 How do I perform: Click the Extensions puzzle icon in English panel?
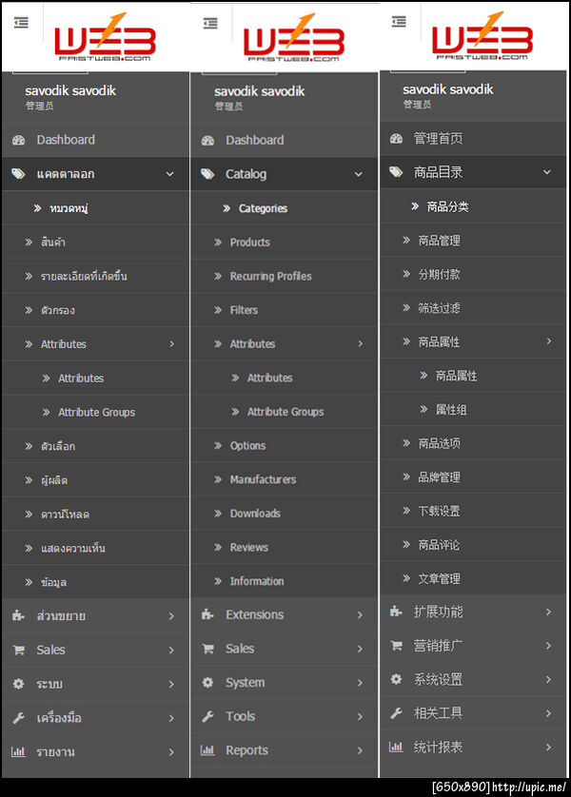[x=208, y=615]
